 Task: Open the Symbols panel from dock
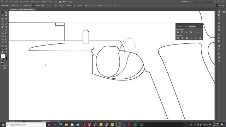tap(219, 30)
